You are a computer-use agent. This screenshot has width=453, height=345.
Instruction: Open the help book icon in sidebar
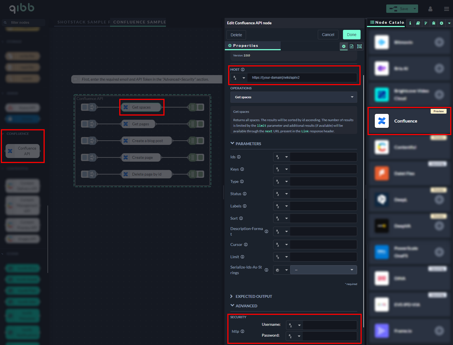[x=418, y=23]
